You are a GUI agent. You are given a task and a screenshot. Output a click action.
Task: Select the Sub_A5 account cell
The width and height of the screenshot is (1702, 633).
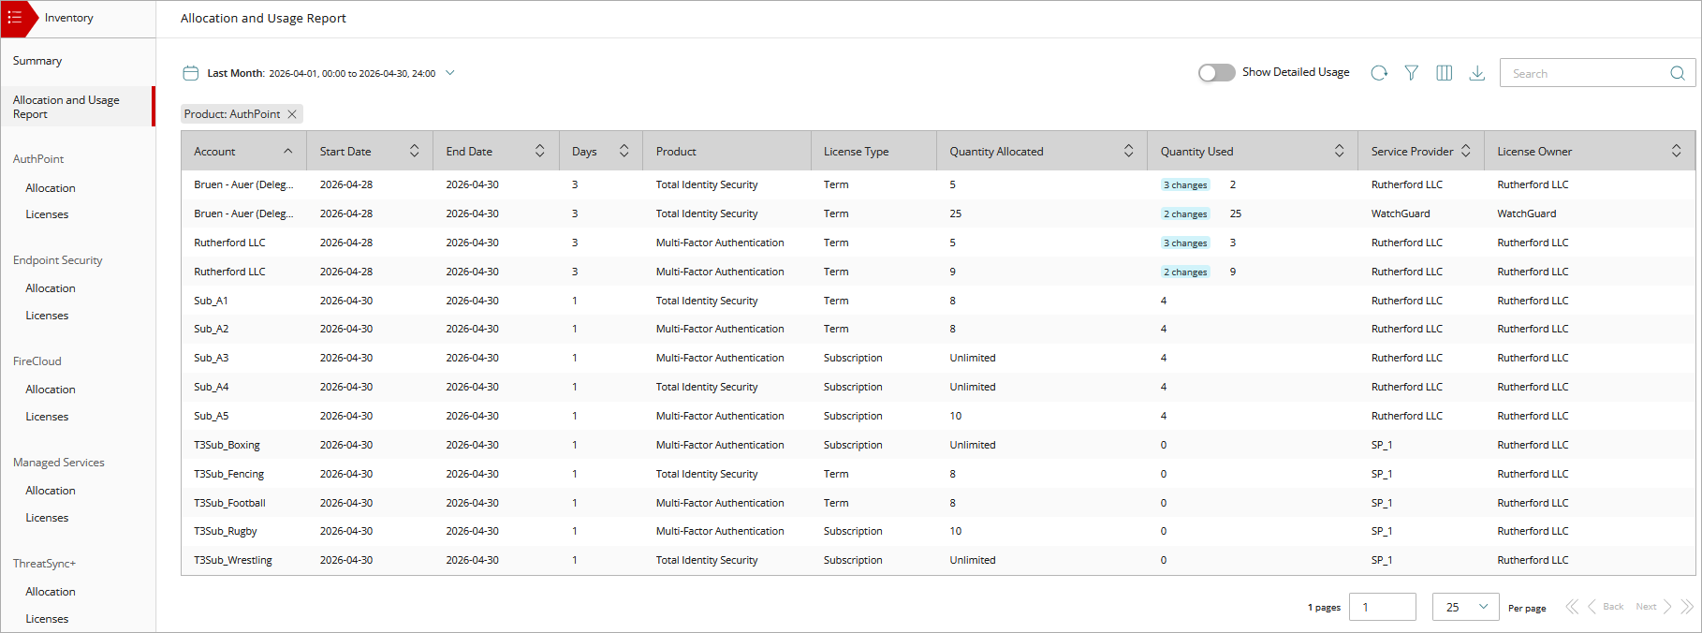[x=211, y=416]
